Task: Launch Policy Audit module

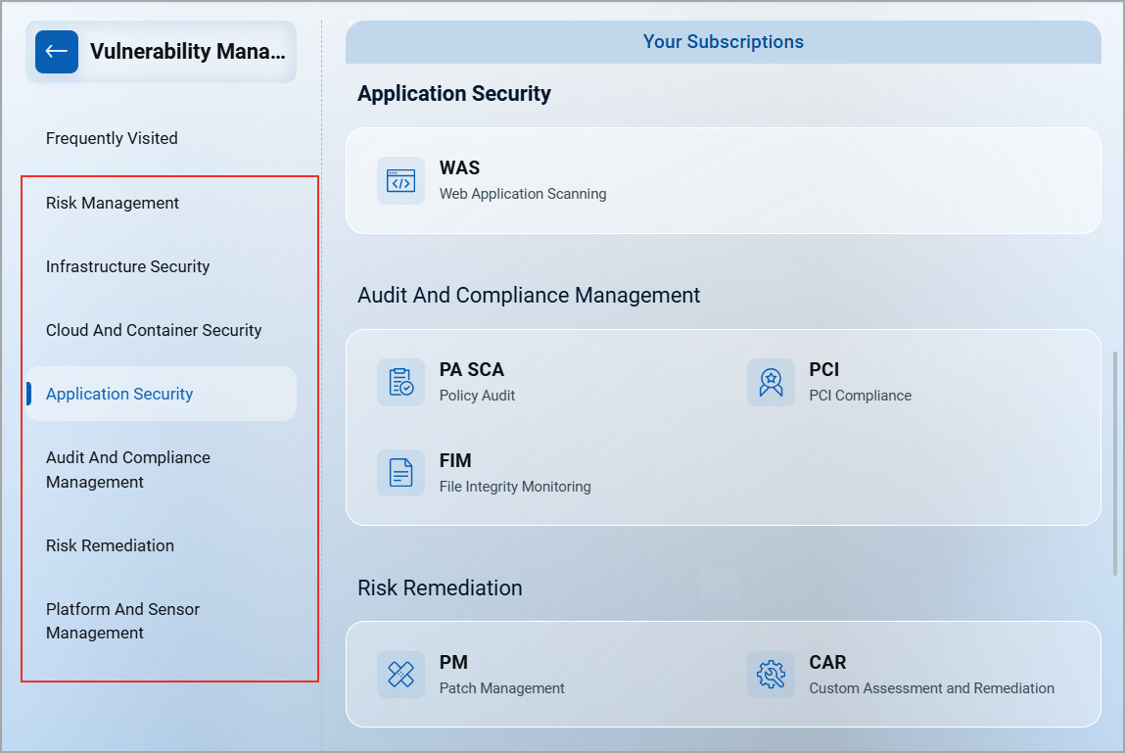Action: click(477, 396)
